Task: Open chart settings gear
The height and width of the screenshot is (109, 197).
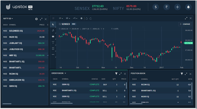Action: coord(81,18)
